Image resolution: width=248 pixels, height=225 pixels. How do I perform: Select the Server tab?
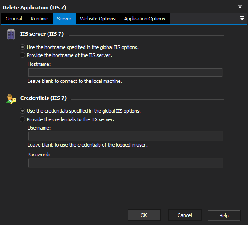pos(64,19)
